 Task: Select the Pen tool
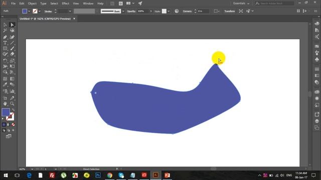point(5,37)
